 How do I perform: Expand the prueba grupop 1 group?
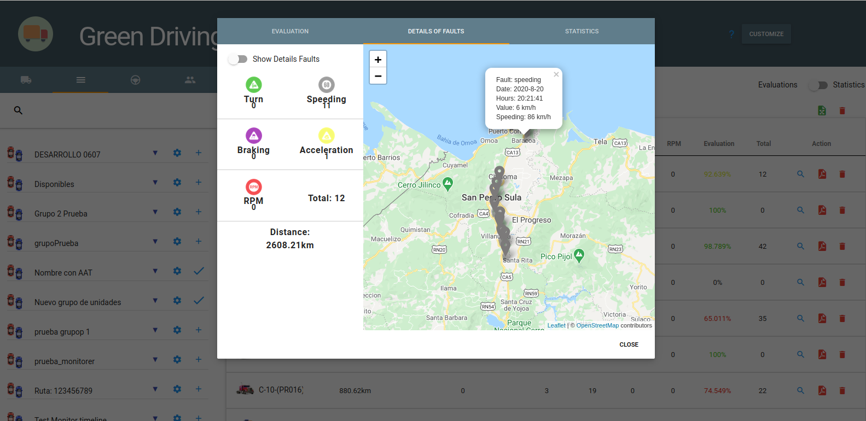155,330
